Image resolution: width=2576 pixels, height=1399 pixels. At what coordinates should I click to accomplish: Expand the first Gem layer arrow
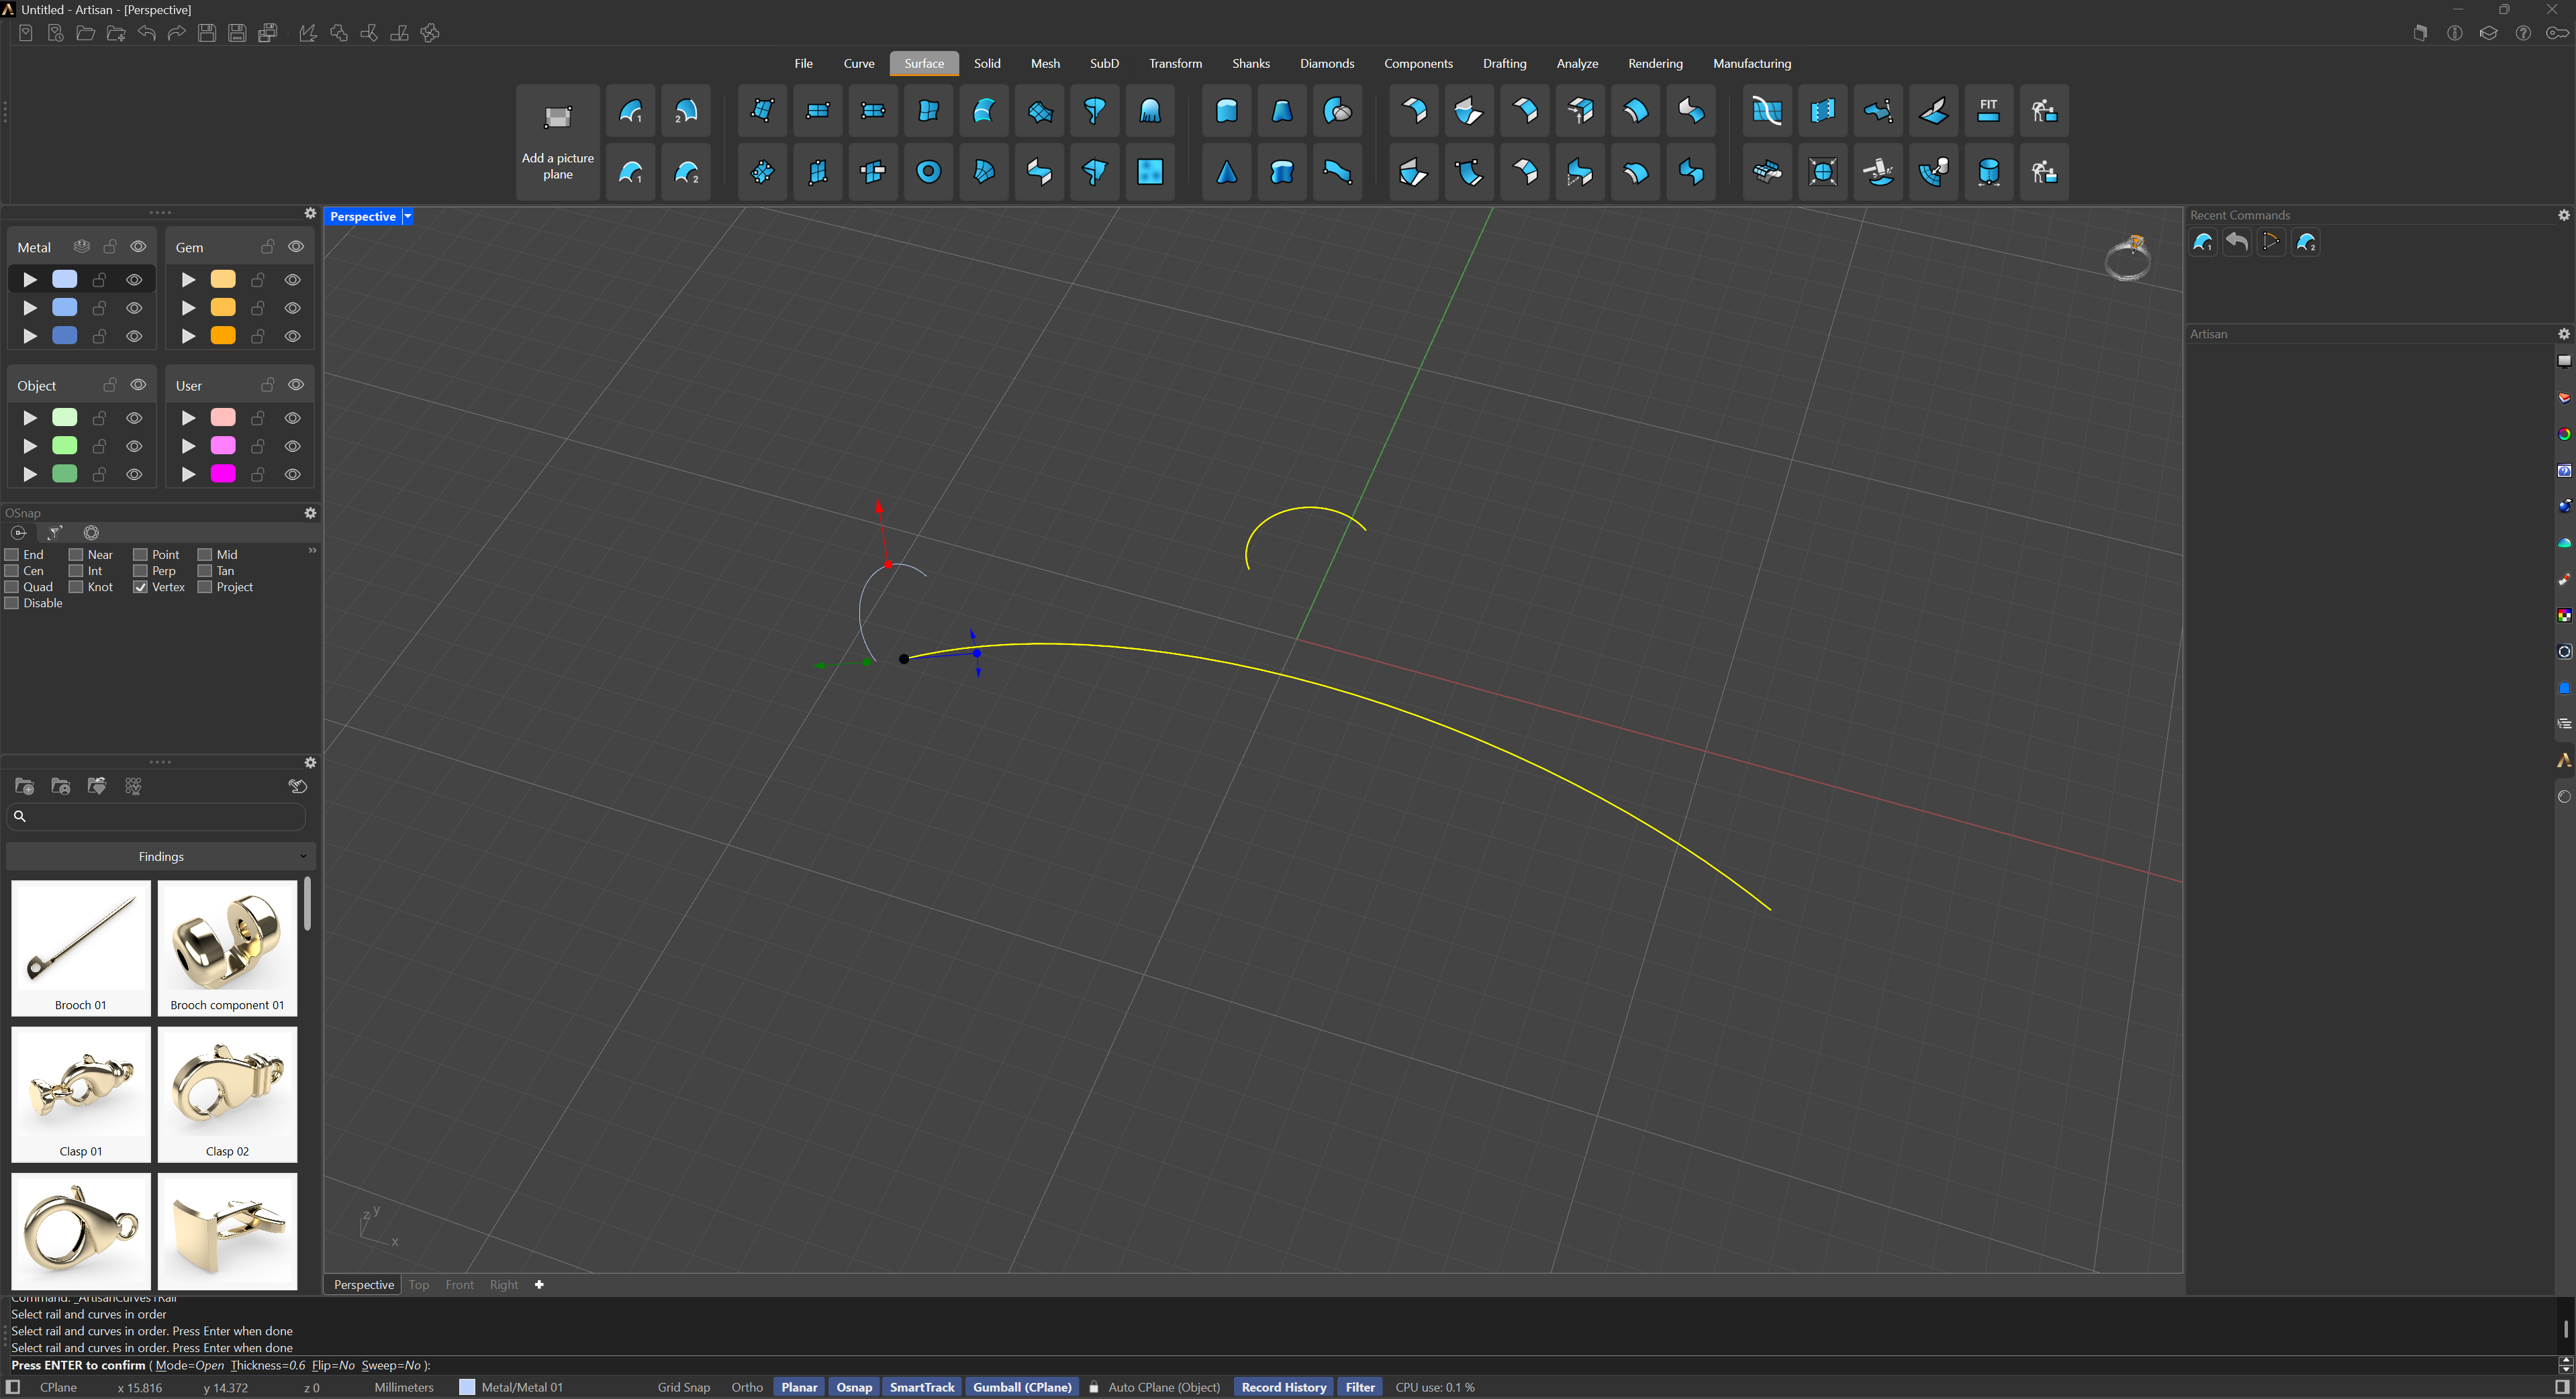[x=188, y=280]
